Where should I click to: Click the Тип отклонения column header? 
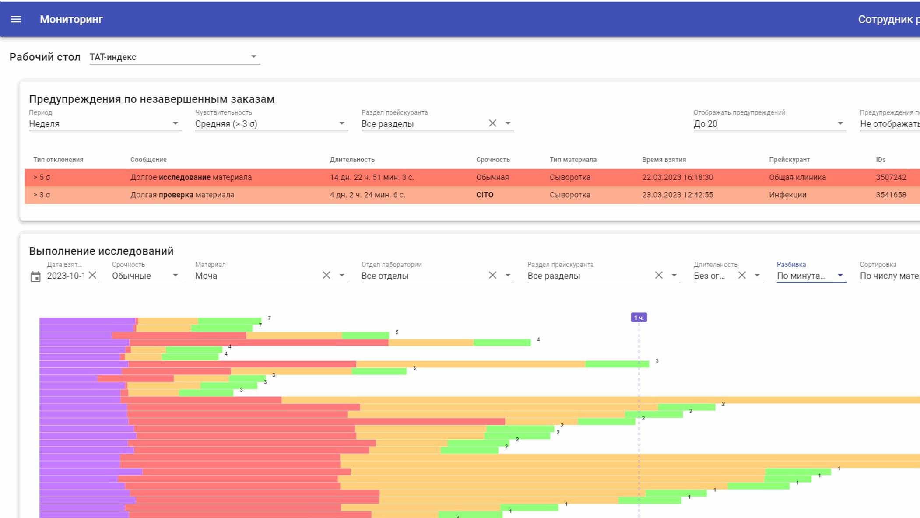click(x=58, y=160)
